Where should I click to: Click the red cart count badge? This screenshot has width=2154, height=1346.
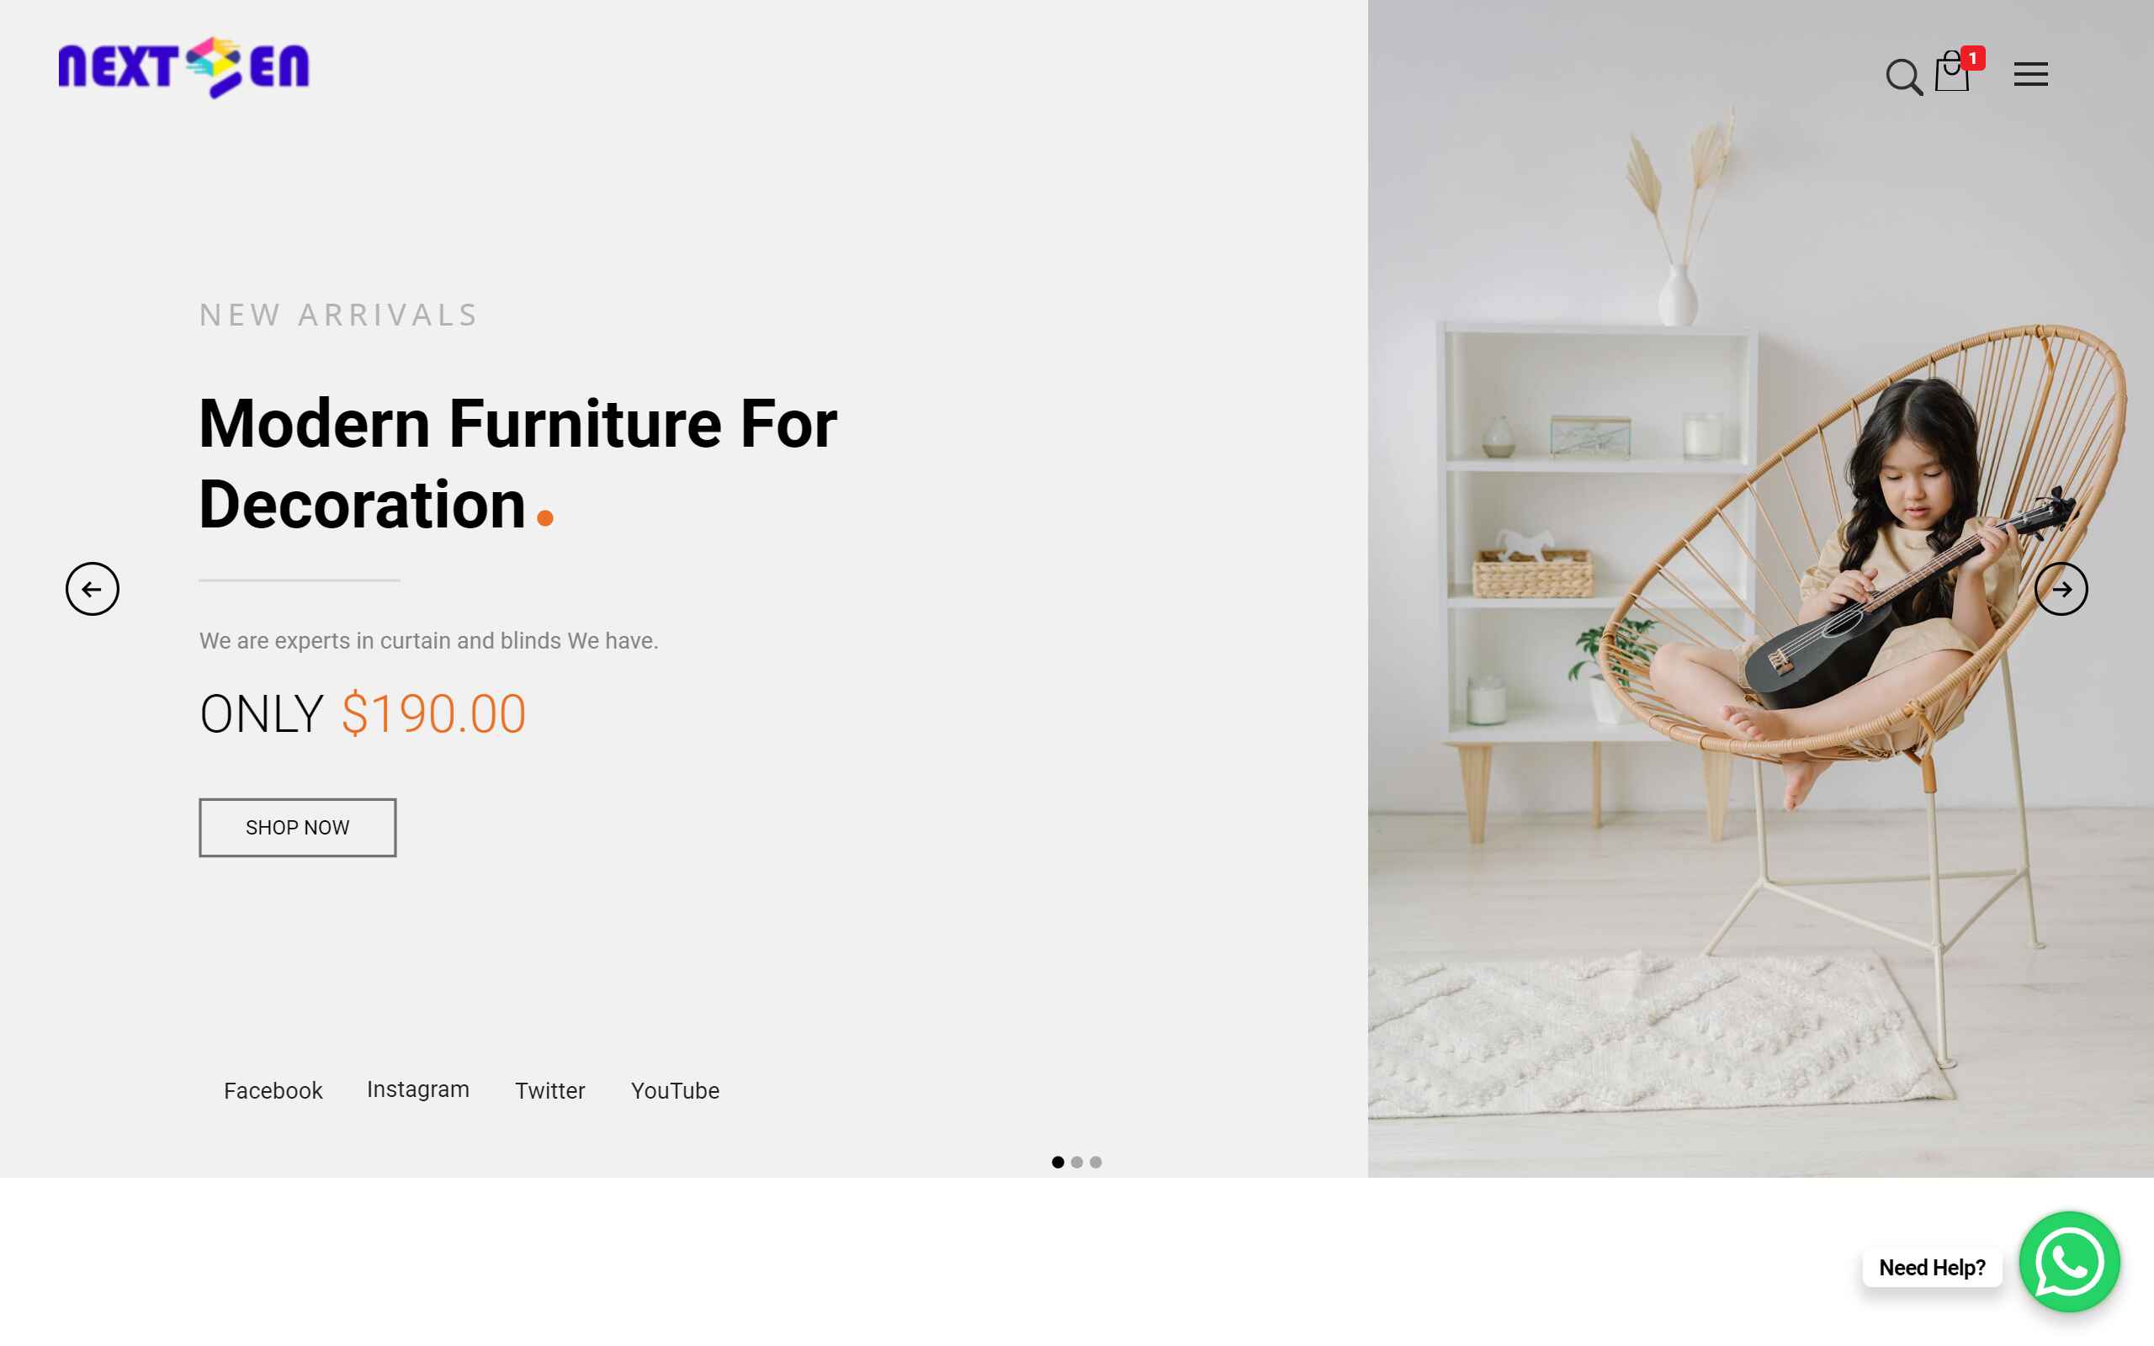[x=1972, y=58]
